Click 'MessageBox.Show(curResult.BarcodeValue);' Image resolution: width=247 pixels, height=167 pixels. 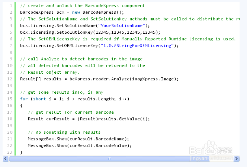(80, 146)
